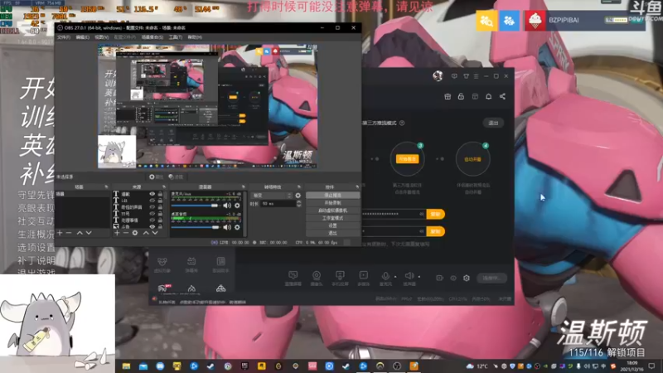
Task: Toggle lock on the third source row
Action: [160, 207]
